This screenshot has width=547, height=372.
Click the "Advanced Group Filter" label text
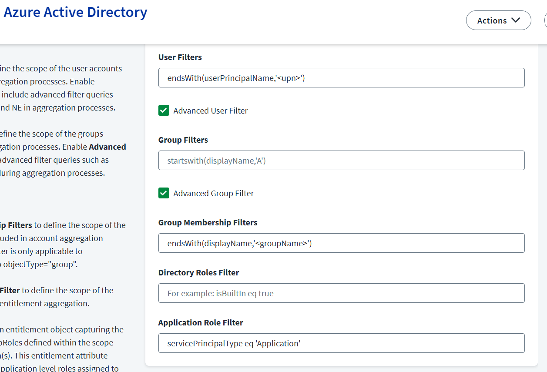[213, 194]
